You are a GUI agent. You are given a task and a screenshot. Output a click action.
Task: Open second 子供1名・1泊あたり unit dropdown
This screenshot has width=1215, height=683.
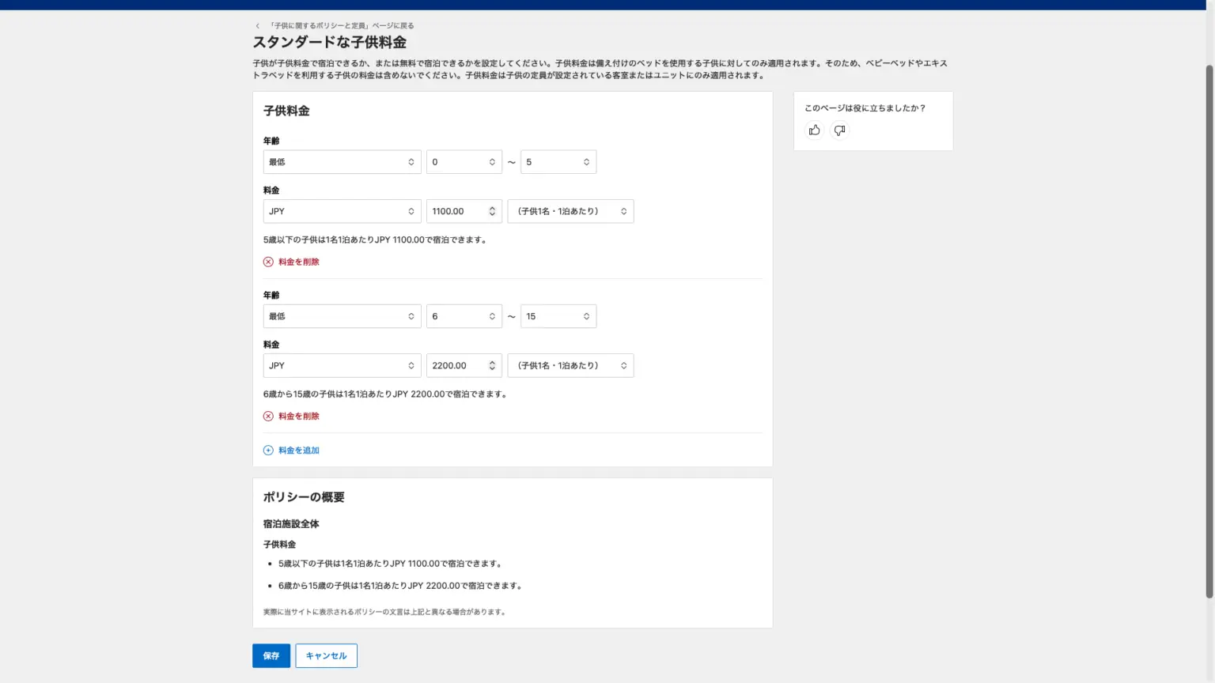(570, 365)
